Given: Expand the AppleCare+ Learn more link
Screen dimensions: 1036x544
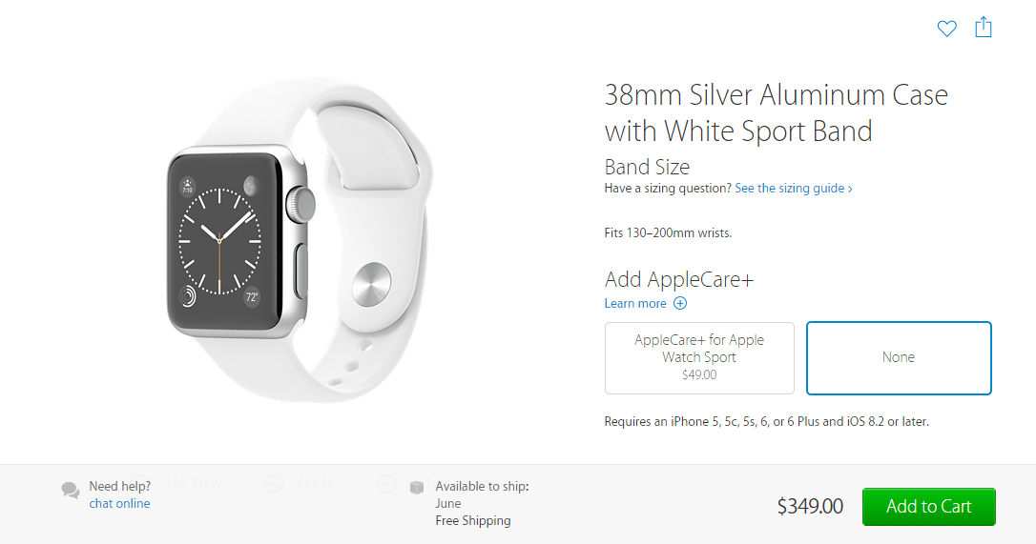Looking at the screenshot, I should [635, 303].
